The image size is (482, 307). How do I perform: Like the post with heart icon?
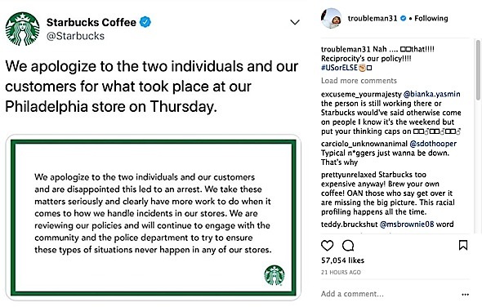coord(327,246)
